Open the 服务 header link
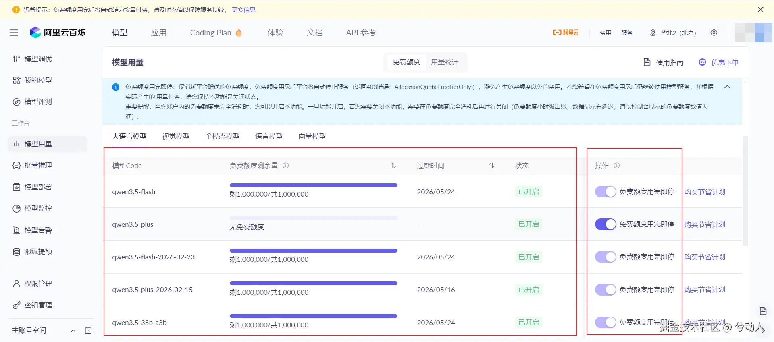The height and width of the screenshot is (342, 774). click(x=627, y=33)
